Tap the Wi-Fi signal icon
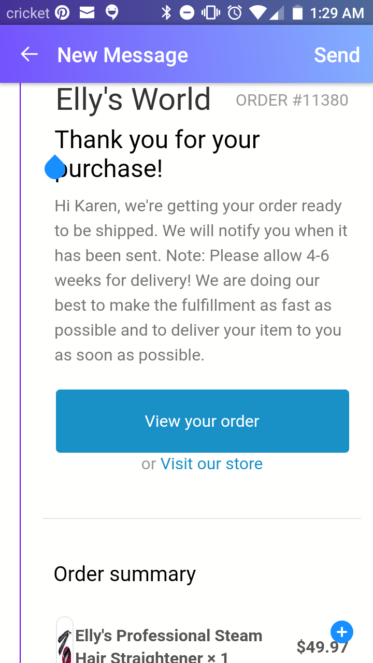Screen dimensions: 373x663 tap(257, 12)
